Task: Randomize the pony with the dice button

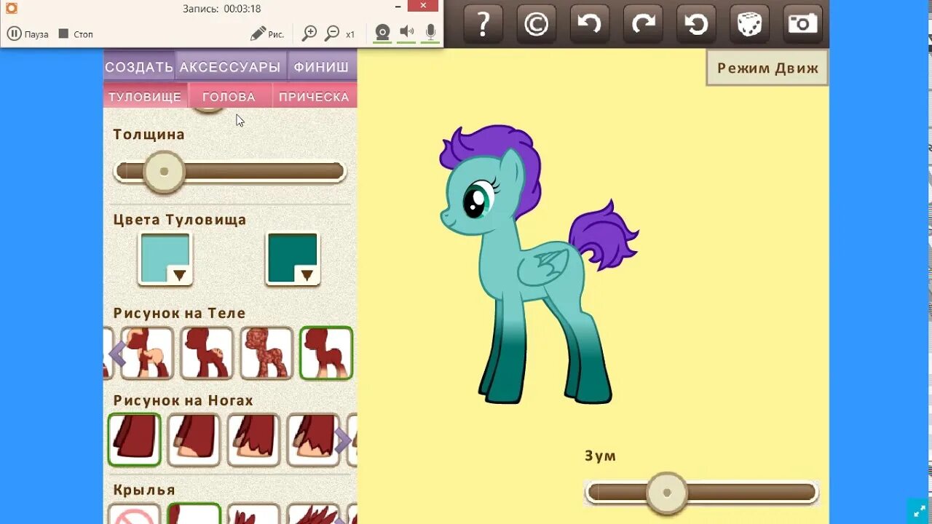Action: (749, 24)
